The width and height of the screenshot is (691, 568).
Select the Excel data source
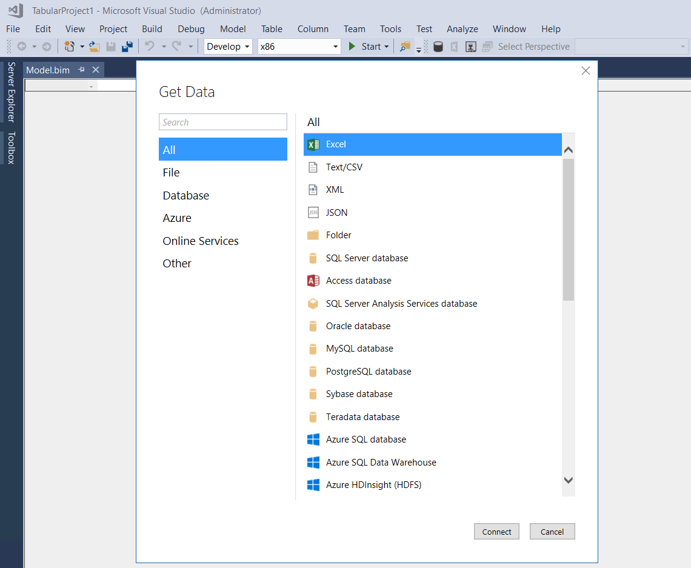click(x=432, y=144)
